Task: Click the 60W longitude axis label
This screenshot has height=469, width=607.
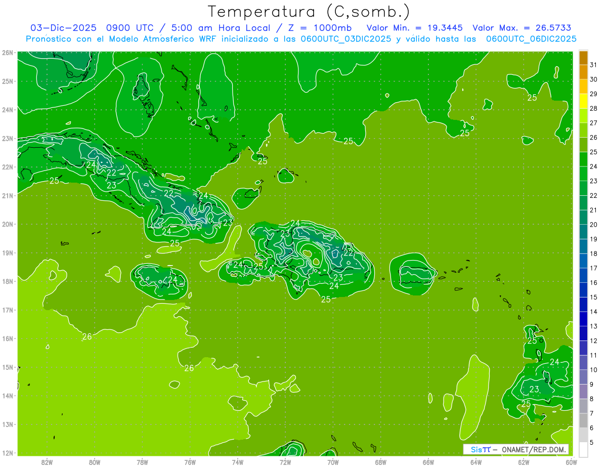Action: 572,462
